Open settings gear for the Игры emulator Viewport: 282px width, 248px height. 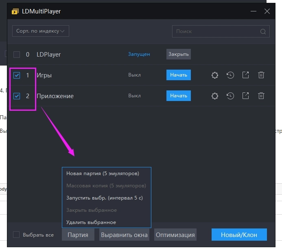(x=215, y=75)
